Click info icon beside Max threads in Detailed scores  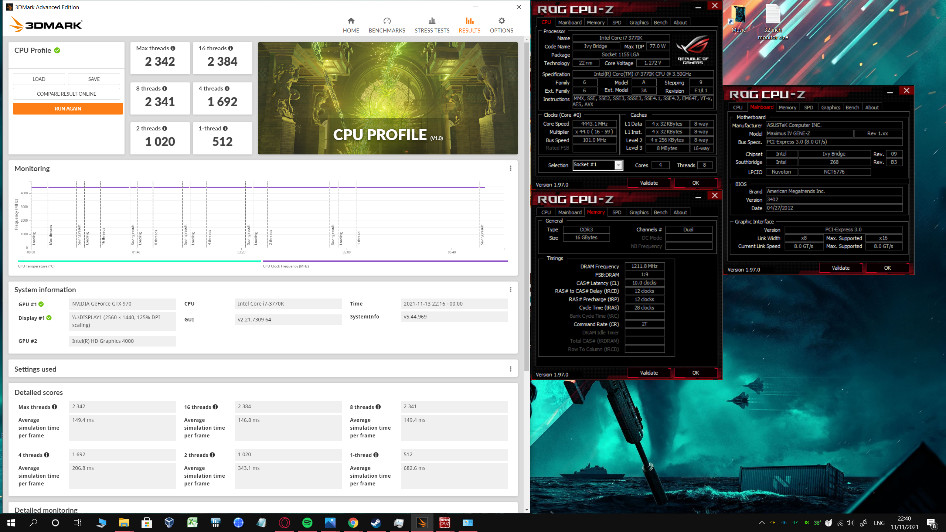[x=55, y=407]
